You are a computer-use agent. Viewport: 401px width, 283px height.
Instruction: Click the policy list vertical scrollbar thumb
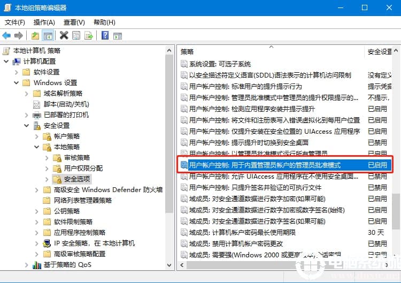point(396,211)
